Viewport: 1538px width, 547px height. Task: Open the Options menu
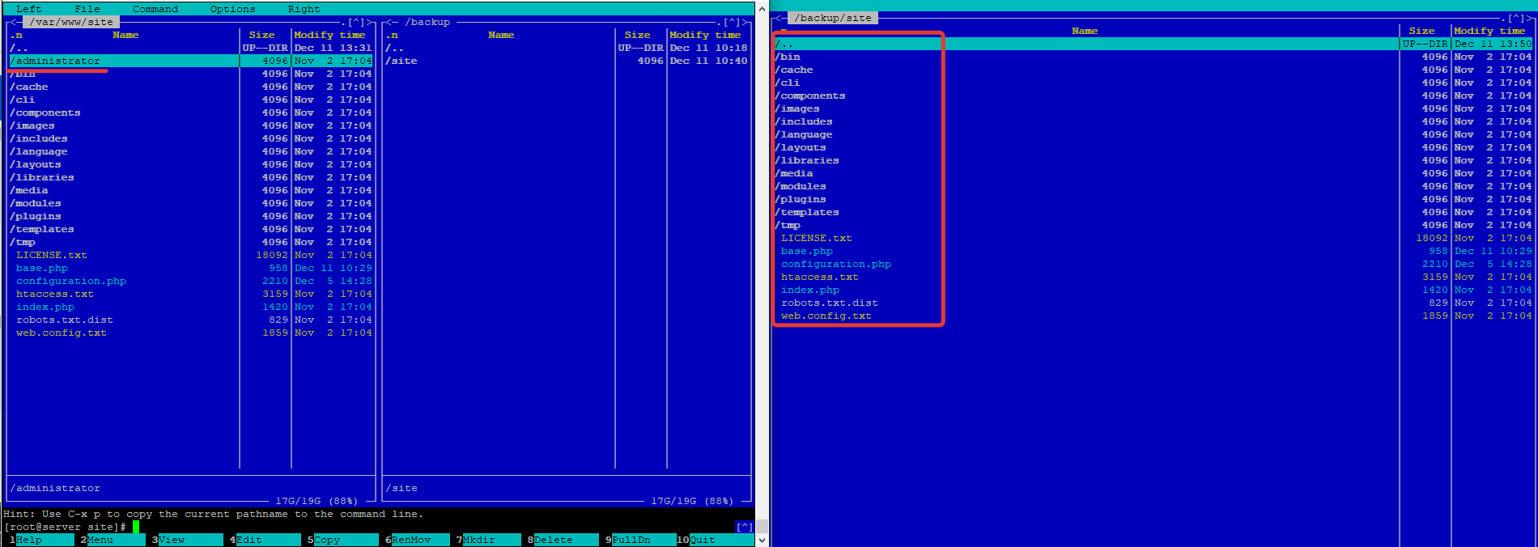point(232,9)
